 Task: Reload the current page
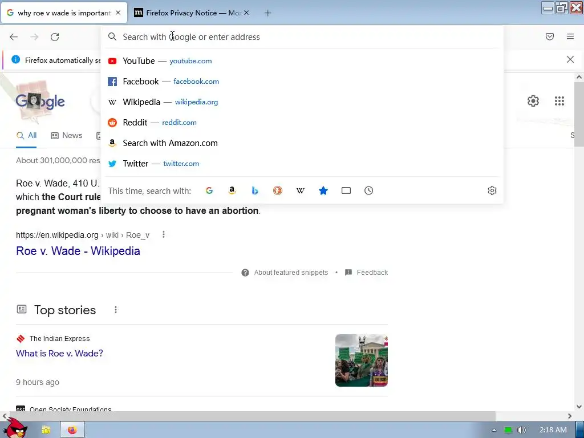tap(55, 37)
